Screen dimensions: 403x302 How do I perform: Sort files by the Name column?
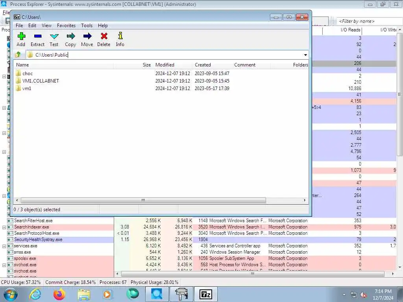click(x=63, y=65)
